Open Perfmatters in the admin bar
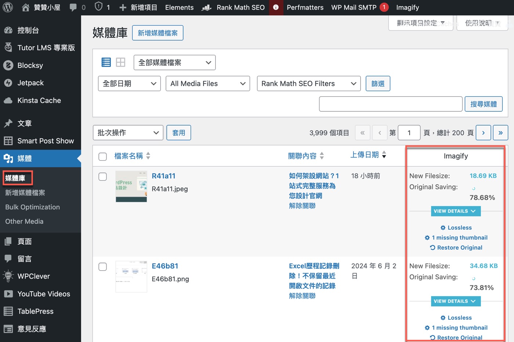 305,7
